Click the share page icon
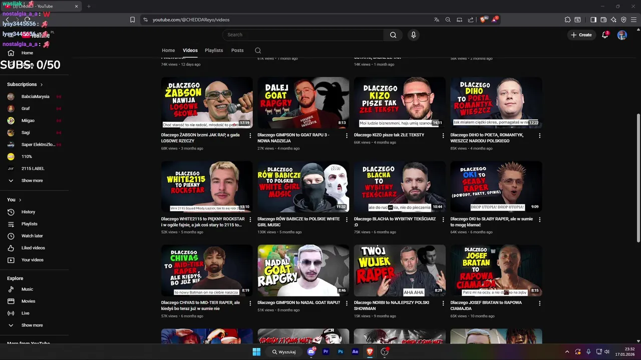This screenshot has width=641, height=360. tap(470, 19)
